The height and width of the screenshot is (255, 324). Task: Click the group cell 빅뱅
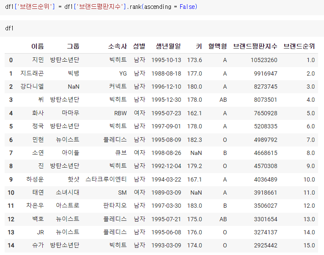point(73,73)
